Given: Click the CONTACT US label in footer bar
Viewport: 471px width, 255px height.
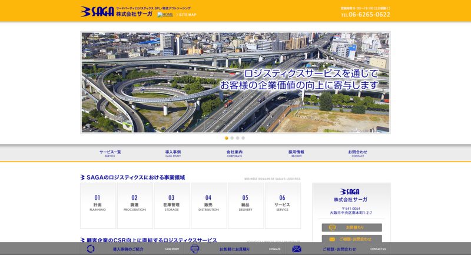Looking at the screenshot, I should coord(378,249).
